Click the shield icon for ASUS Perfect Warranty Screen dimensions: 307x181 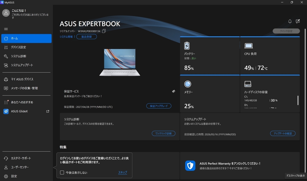(190, 166)
